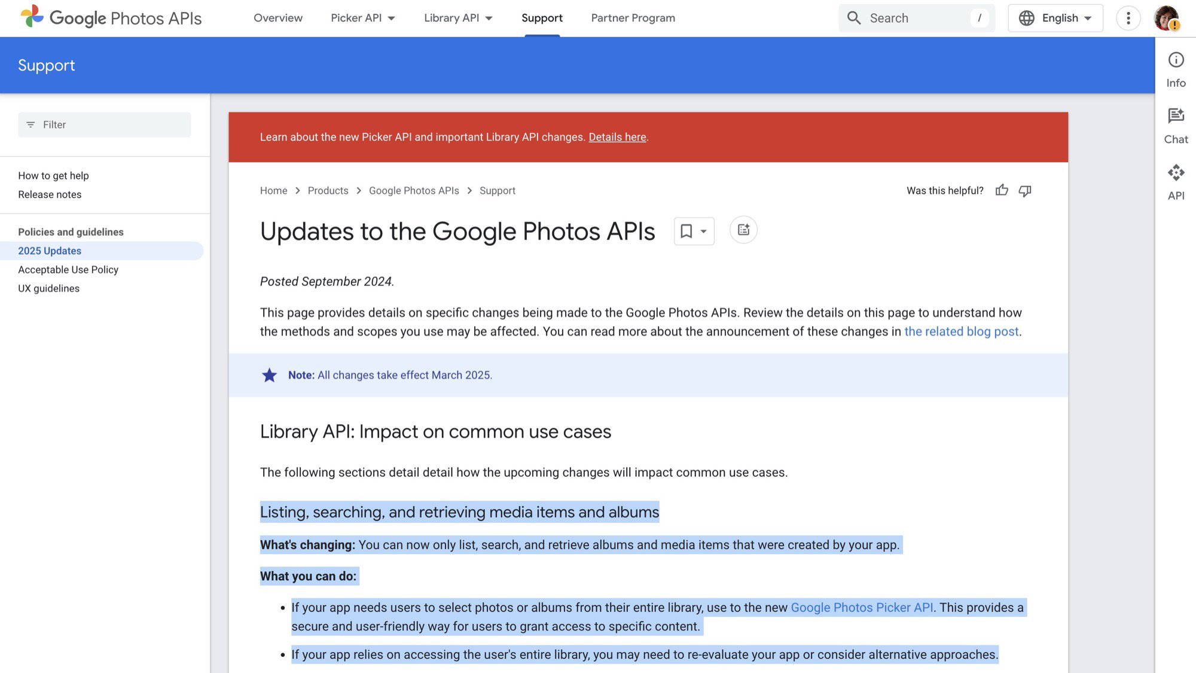Click the three-dot overflow menu icon

1128,18
